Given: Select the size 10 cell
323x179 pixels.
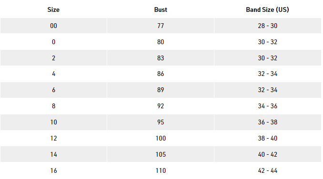Looking at the screenshot, I should pos(53,122).
